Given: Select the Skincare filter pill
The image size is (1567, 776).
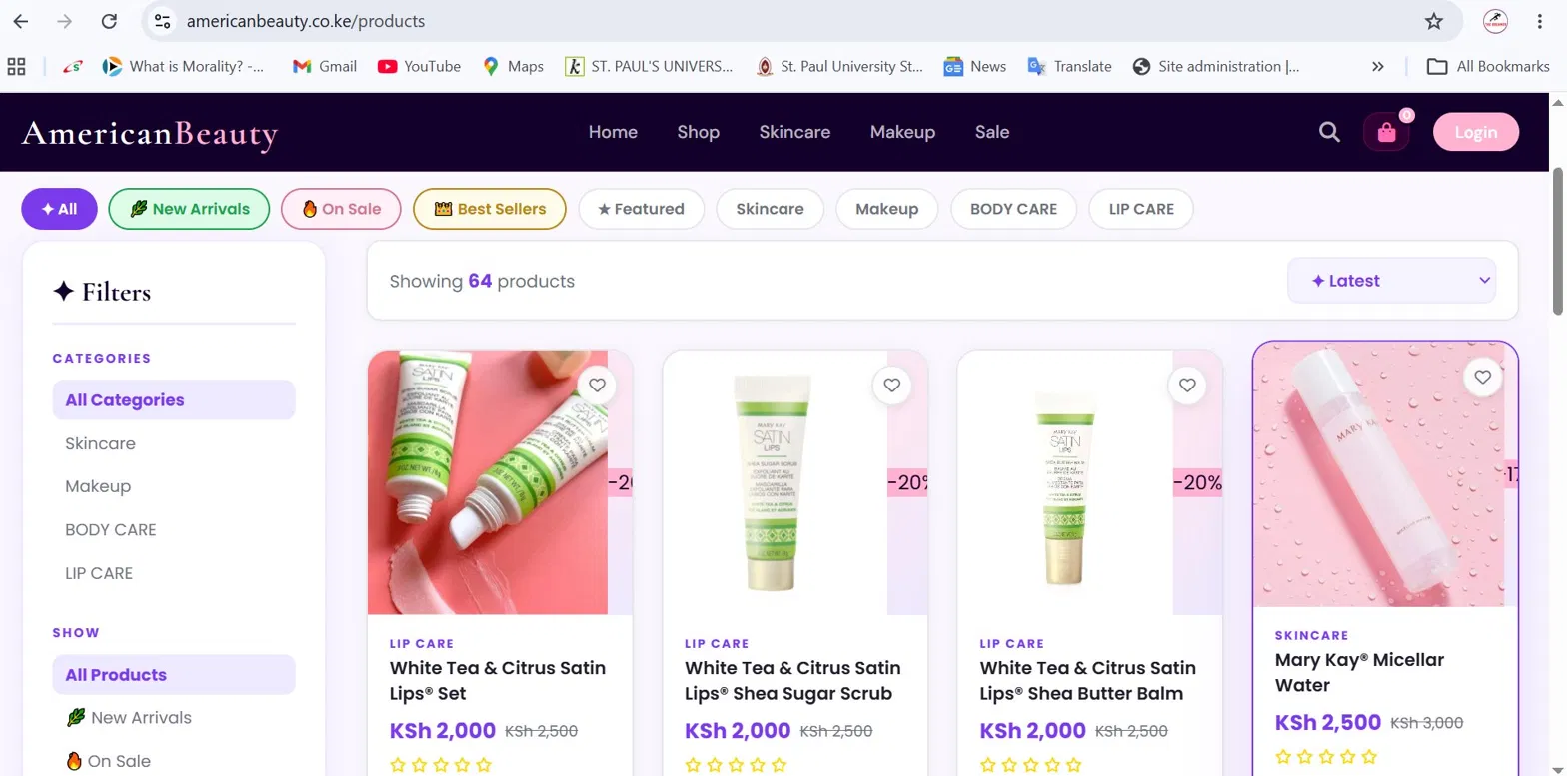Looking at the screenshot, I should coord(770,209).
